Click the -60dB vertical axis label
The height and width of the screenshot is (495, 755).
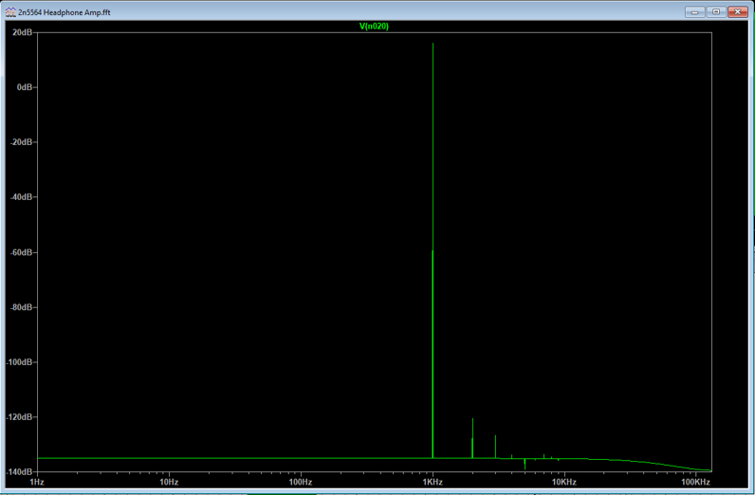pyautogui.click(x=21, y=252)
